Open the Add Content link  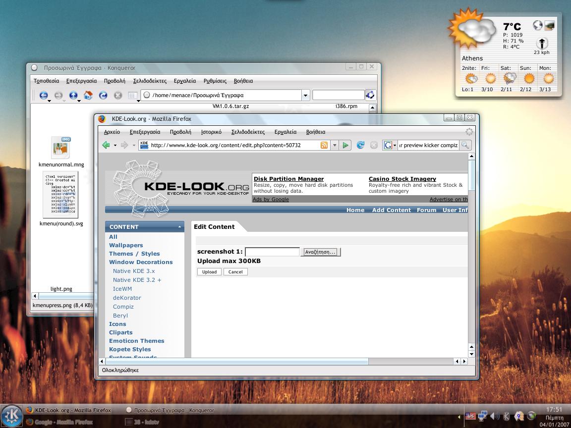click(x=391, y=210)
